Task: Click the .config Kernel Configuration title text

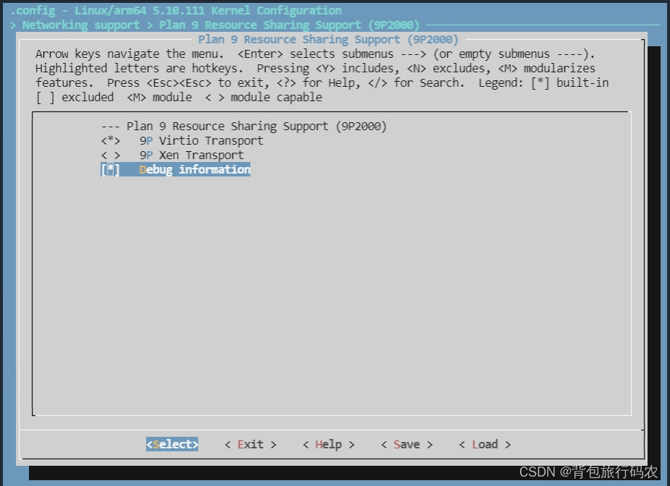Action: click(175, 10)
